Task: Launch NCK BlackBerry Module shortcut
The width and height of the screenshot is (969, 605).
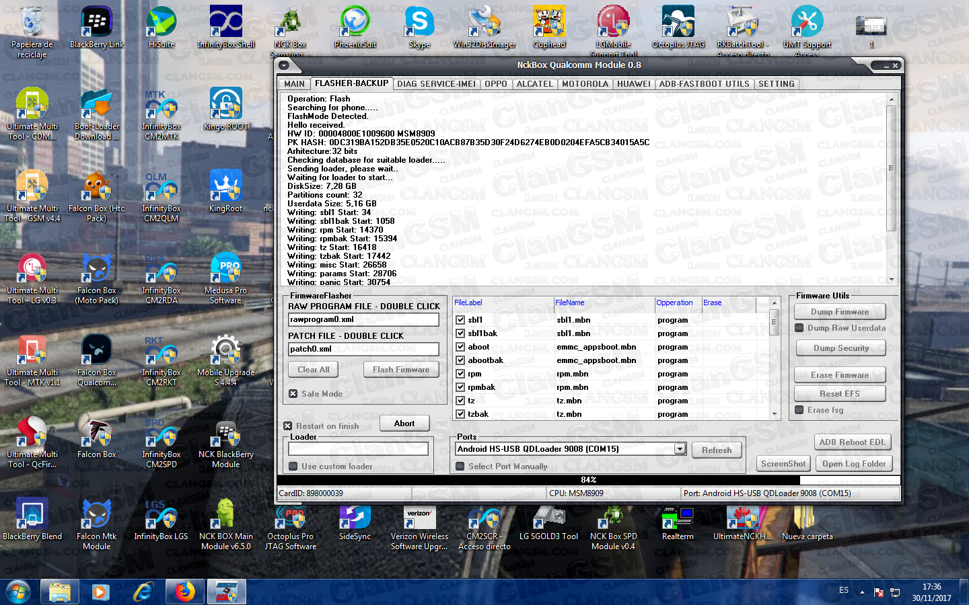Action: point(226,443)
